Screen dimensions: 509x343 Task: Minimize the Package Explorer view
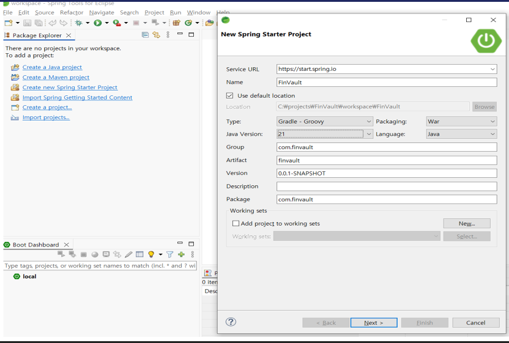point(180,34)
